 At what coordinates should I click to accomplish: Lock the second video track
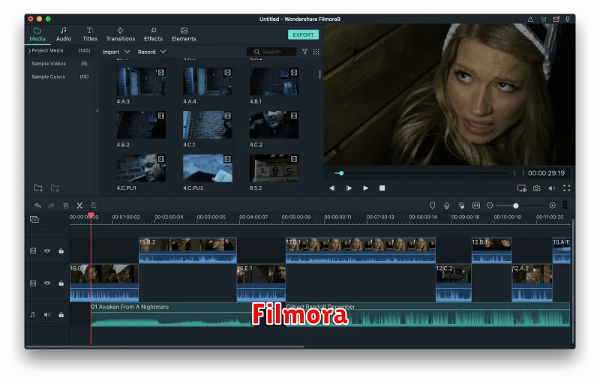61,283
